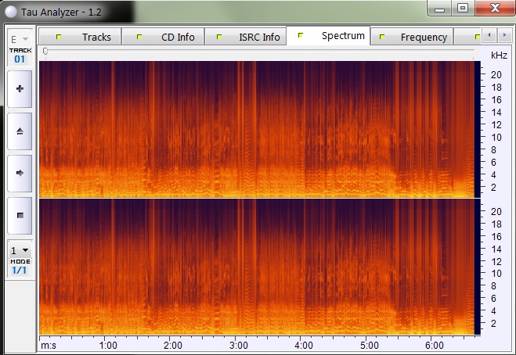Click the plus button in left sidebar
516x355 pixels.
coord(20,89)
